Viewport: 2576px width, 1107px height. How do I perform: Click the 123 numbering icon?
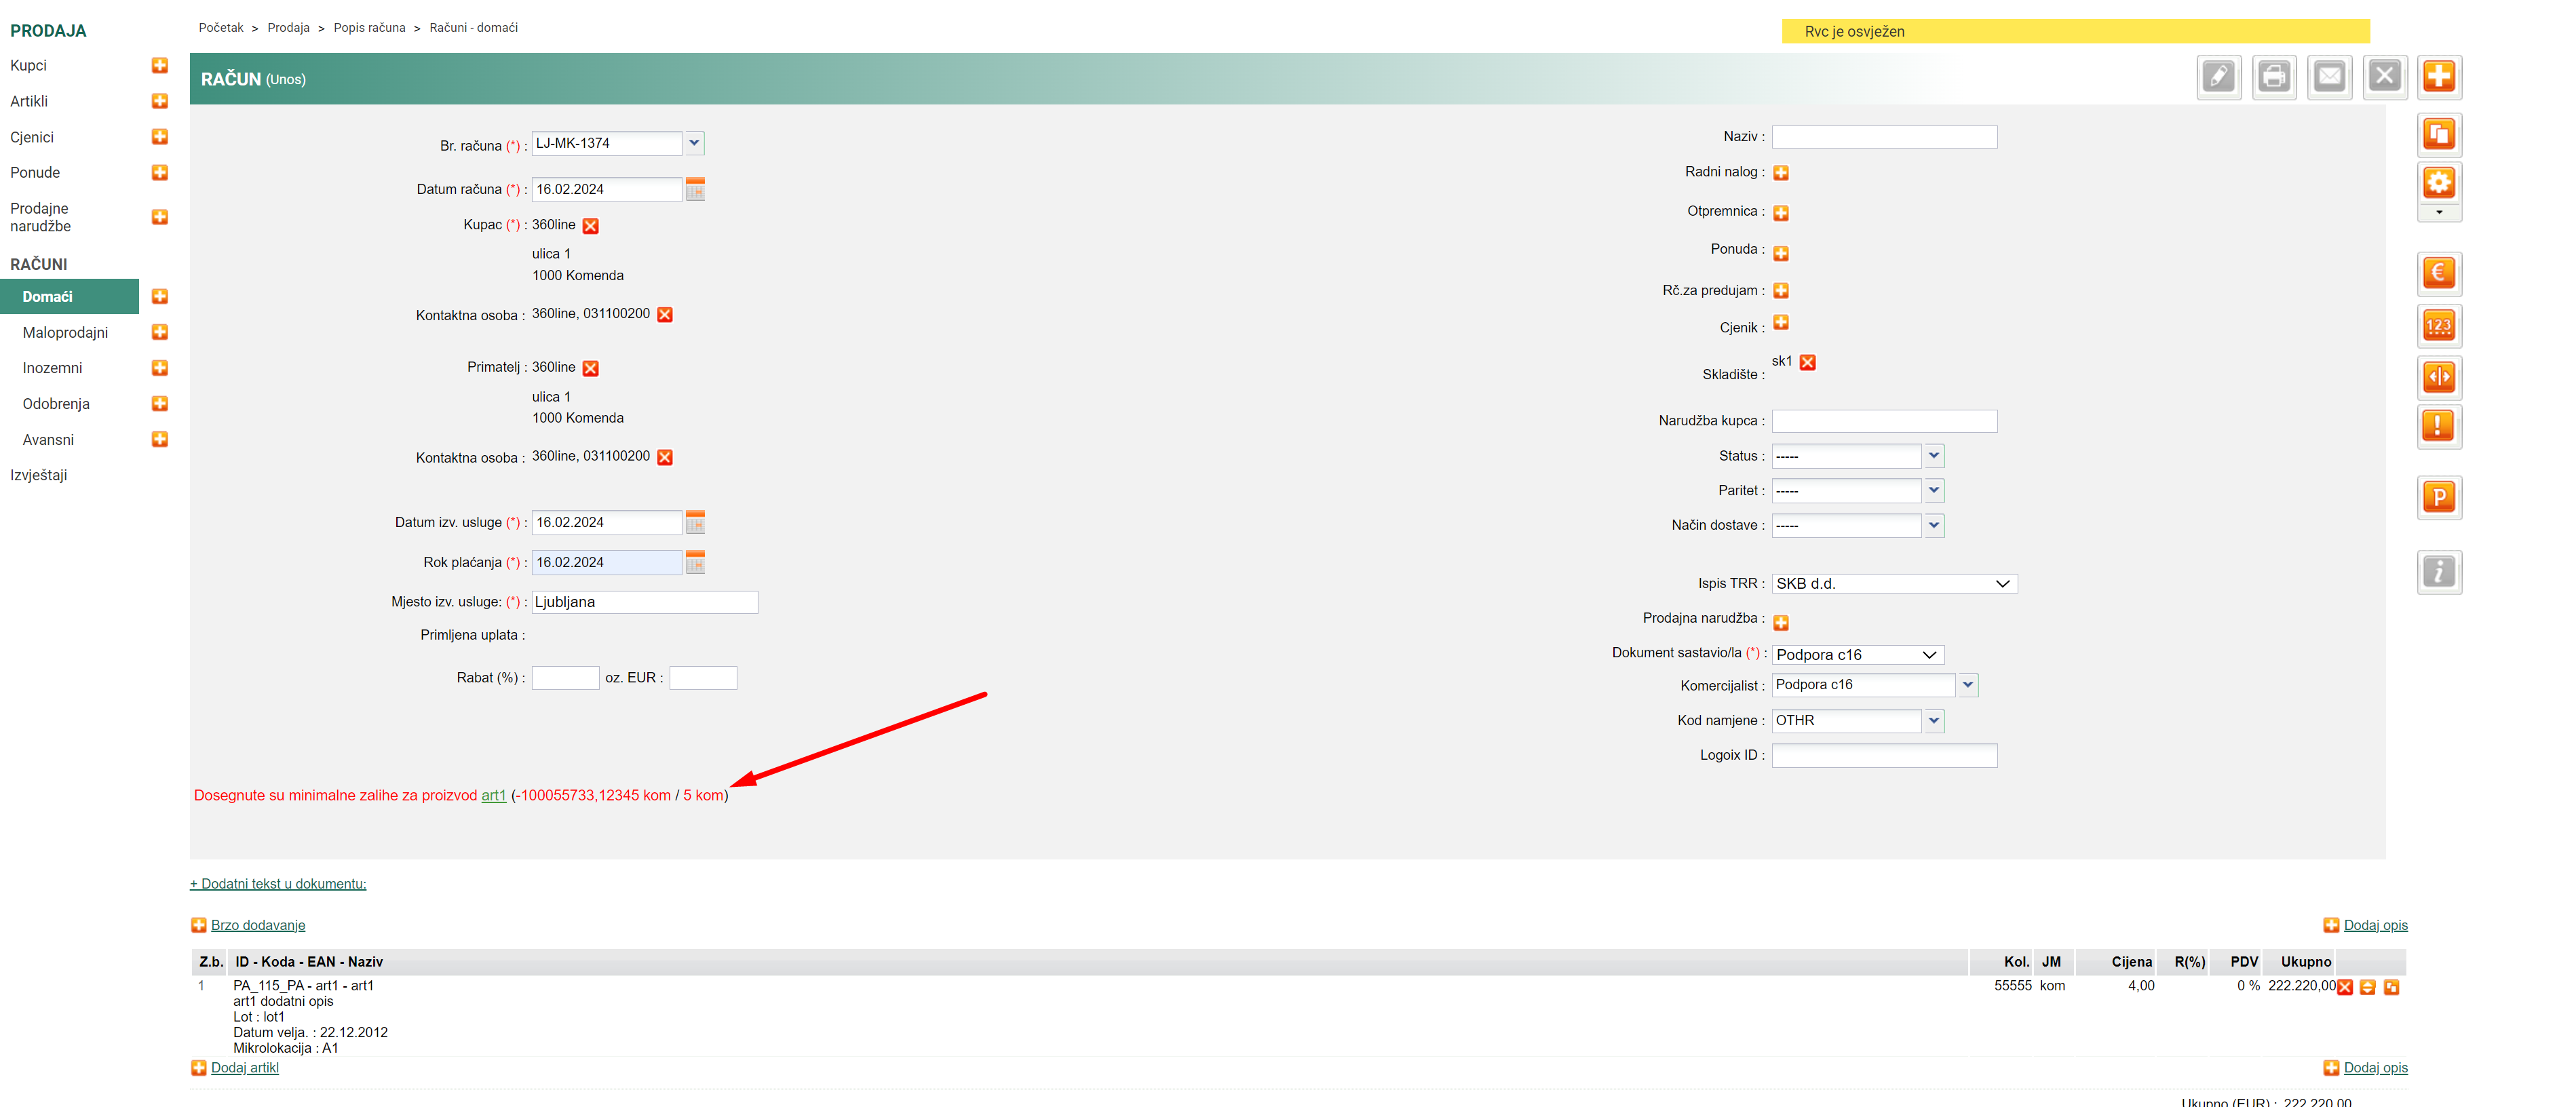pos(2438,326)
